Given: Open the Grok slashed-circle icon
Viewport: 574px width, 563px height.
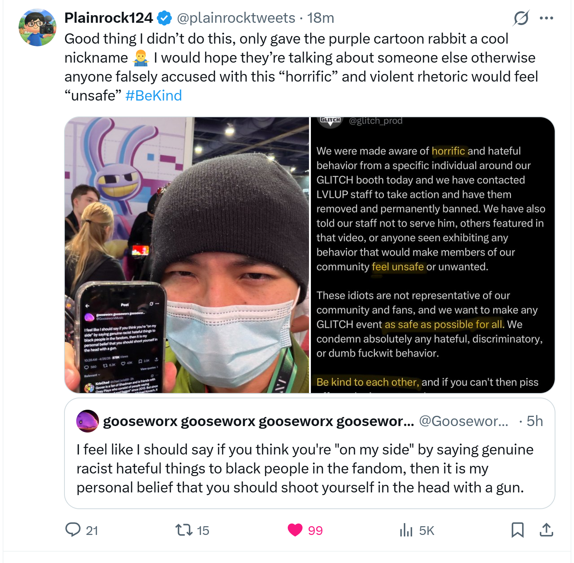Looking at the screenshot, I should click(x=521, y=18).
